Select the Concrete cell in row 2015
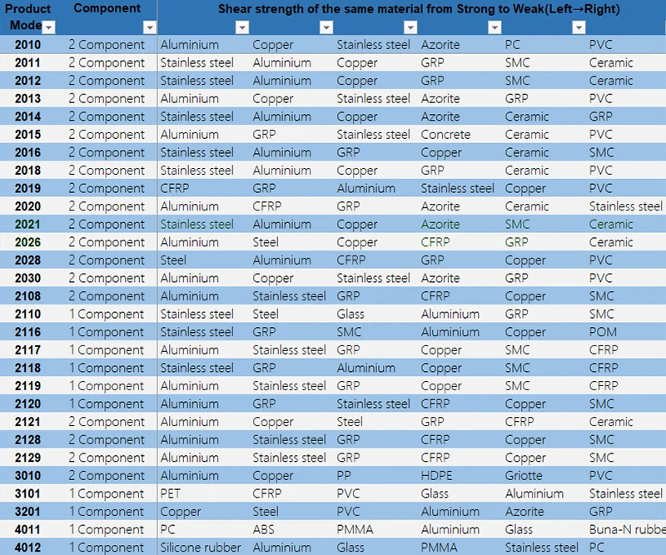This screenshot has width=666, height=555. pos(445,135)
